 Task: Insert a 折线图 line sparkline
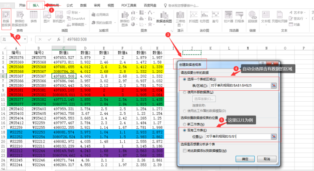click(x=194, y=17)
